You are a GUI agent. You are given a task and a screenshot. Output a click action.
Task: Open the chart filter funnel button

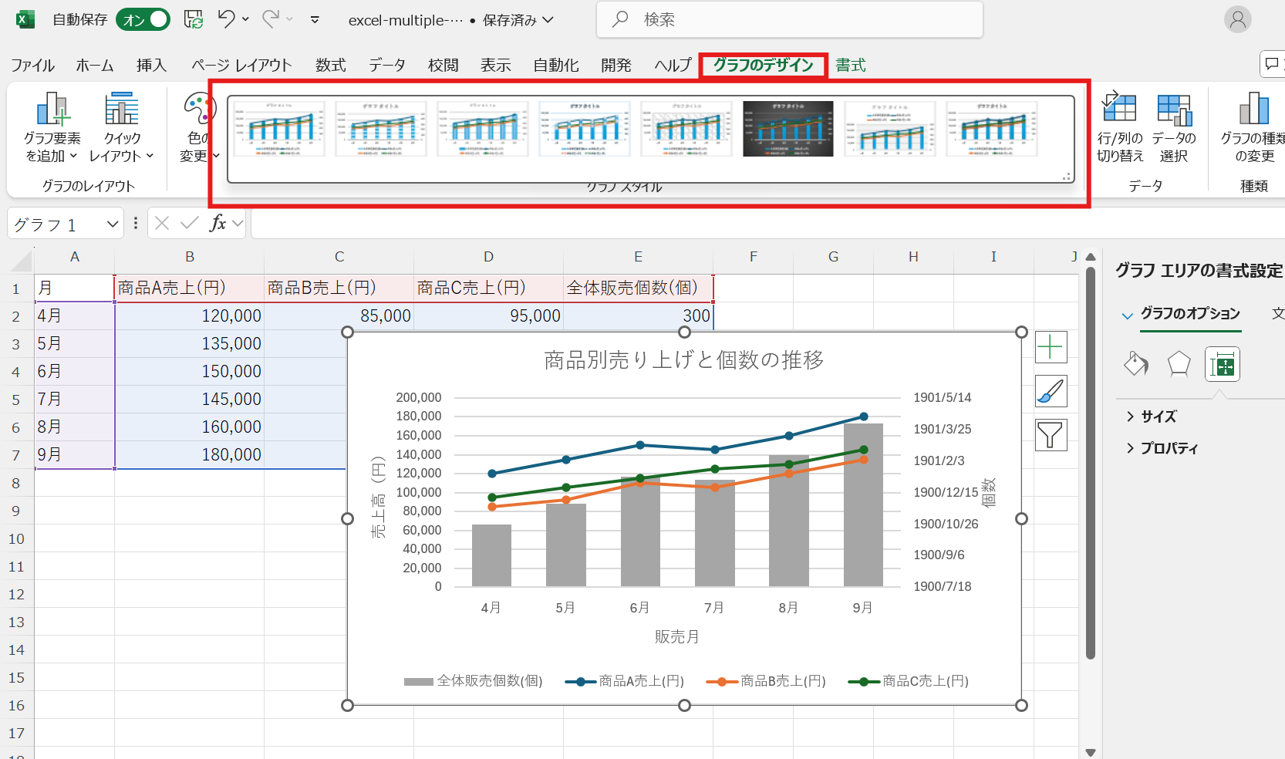click(1051, 436)
